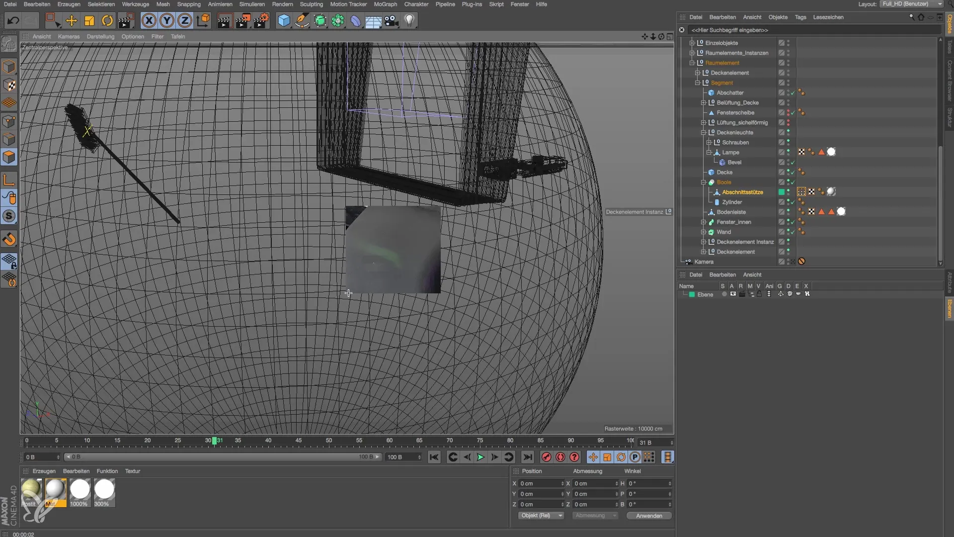Toggle Abschatter enabled checkmark

pos(793,93)
